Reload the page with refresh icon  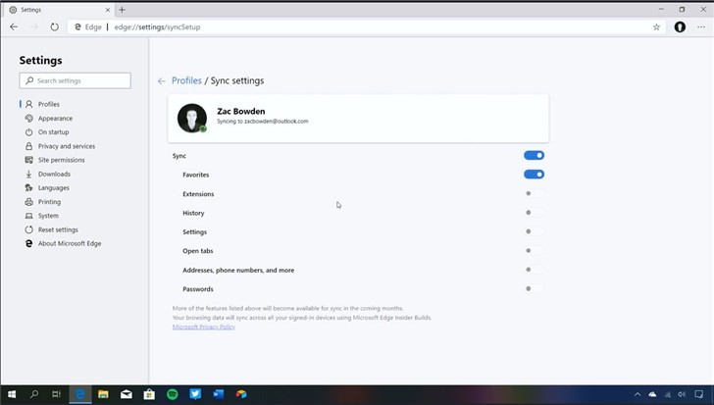pos(55,26)
